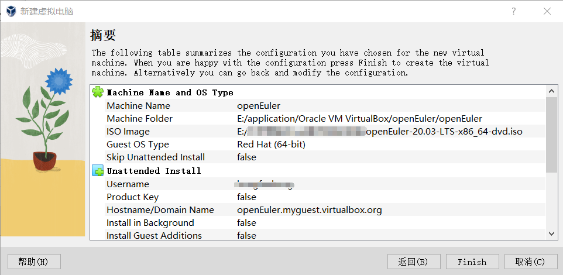563x275 pixels.
Task: Click the E:/application/Oracle VM VirtualBox folder path
Action: pyautogui.click(x=359, y=119)
